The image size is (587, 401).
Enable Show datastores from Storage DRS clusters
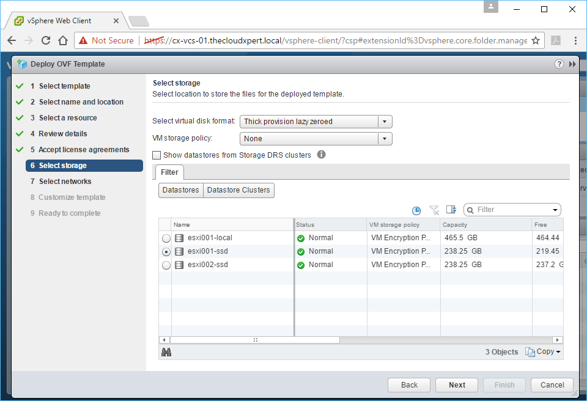coord(157,155)
